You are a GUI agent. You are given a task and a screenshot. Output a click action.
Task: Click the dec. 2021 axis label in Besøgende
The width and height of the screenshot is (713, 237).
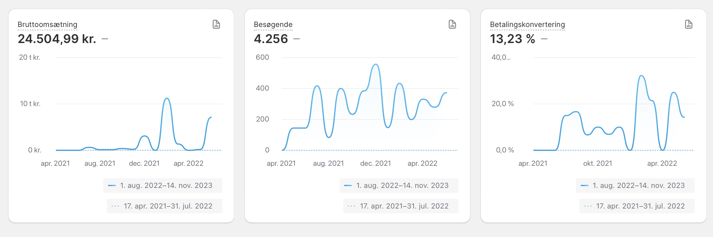tap(375, 163)
